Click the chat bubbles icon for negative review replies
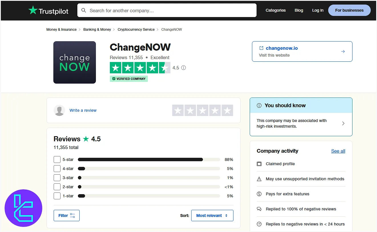Image resolution: width=377 pixels, height=232 pixels. 259,209
